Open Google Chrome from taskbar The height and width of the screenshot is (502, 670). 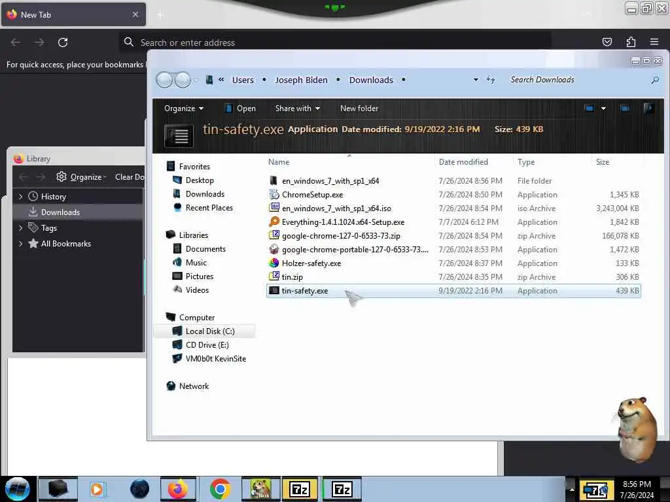click(x=220, y=489)
